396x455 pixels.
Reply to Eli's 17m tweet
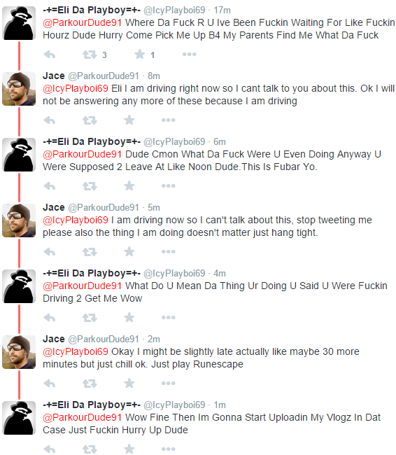(49, 55)
